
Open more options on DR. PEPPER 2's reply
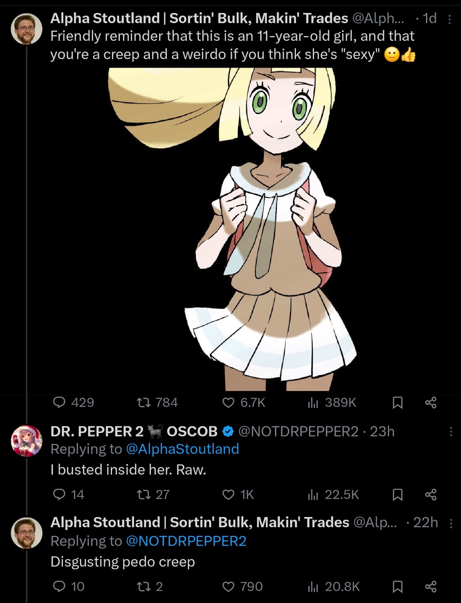(x=451, y=432)
